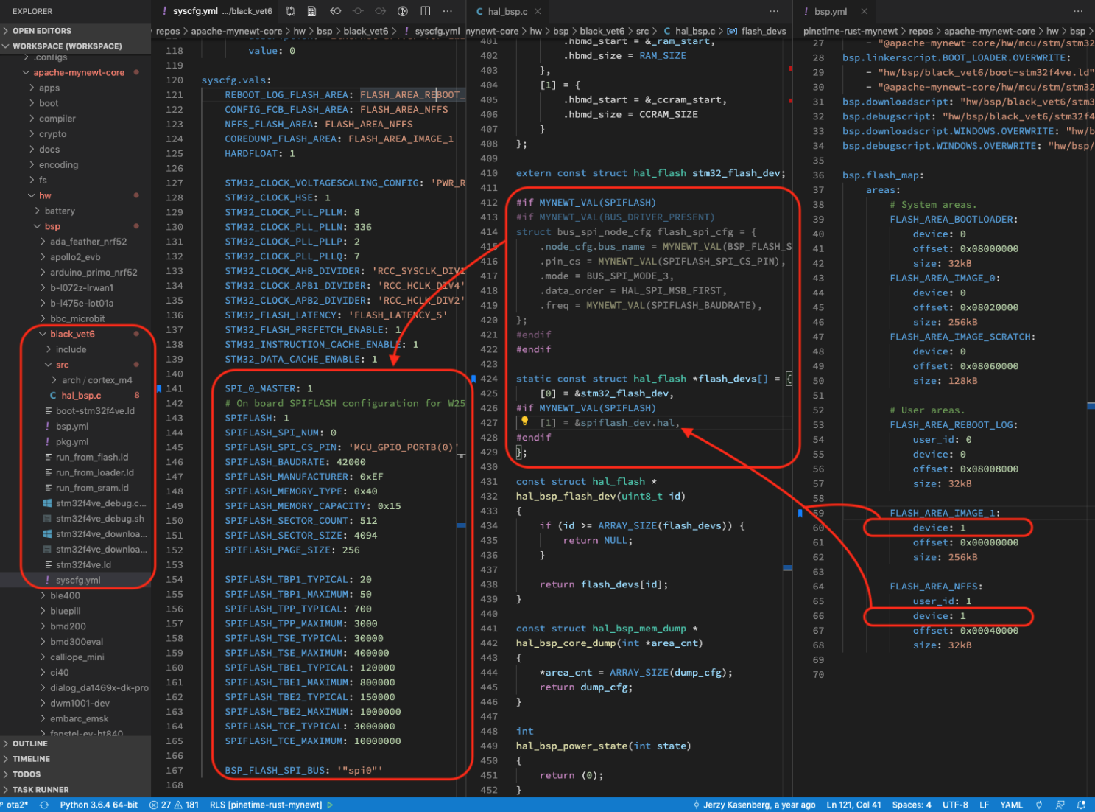Screen dimensions: 1095x812
Task: Open hal_bsp.c in the file explorer tree
Action: [81, 396]
